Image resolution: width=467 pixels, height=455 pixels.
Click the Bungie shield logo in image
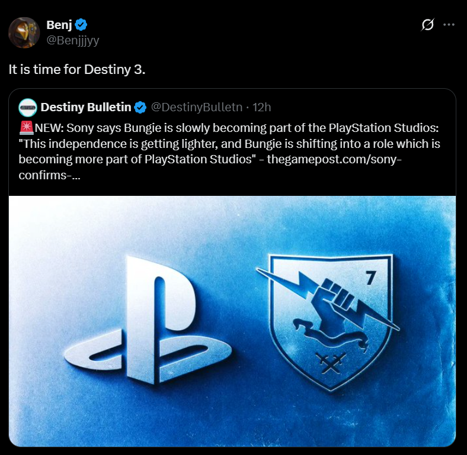pyautogui.click(x=328, y=322)
